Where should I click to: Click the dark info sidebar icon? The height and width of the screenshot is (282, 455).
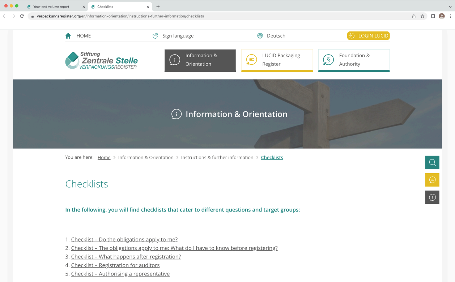coord(432,197)
